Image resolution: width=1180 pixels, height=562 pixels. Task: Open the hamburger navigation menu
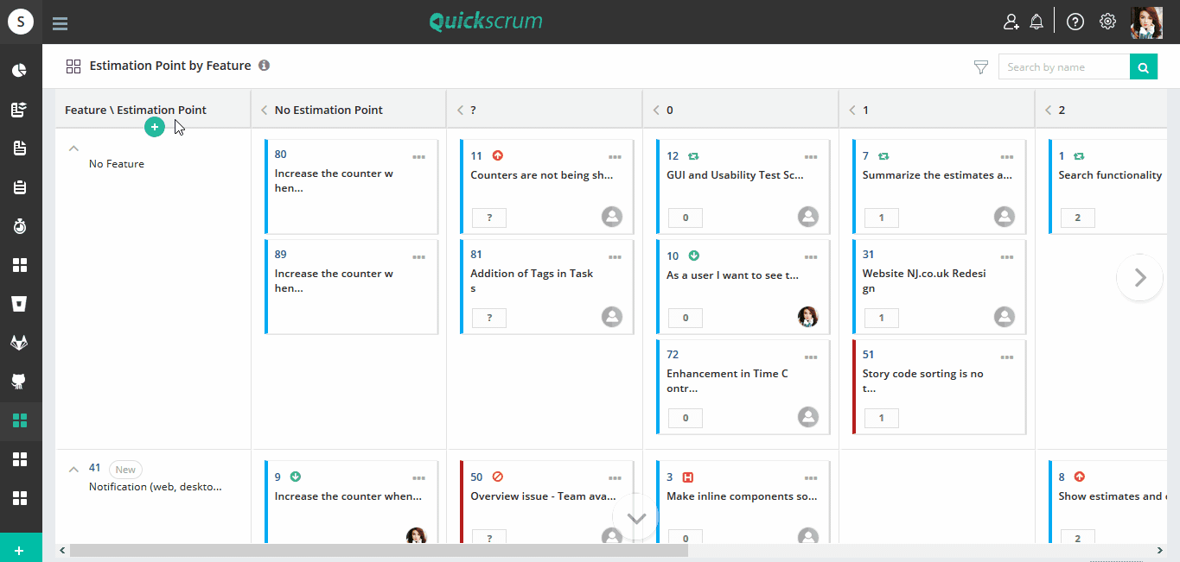click(60, 23)
